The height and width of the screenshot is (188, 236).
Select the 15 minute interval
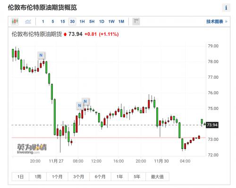[x=63, y=22]
